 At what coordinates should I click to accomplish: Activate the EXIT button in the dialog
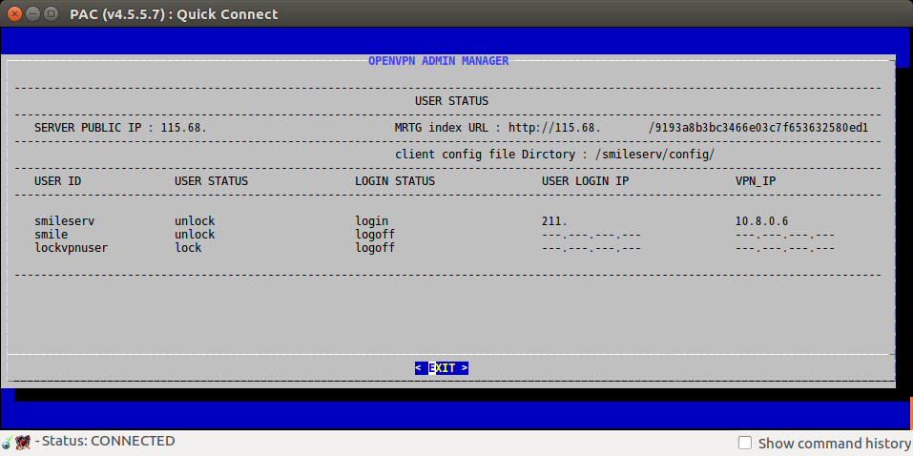pos(442,368)
